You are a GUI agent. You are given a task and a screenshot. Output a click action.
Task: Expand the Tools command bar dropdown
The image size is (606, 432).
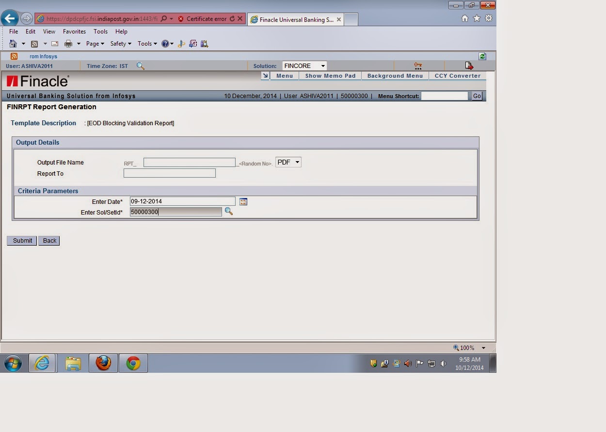pyautogui.click(x=147, y=44)
